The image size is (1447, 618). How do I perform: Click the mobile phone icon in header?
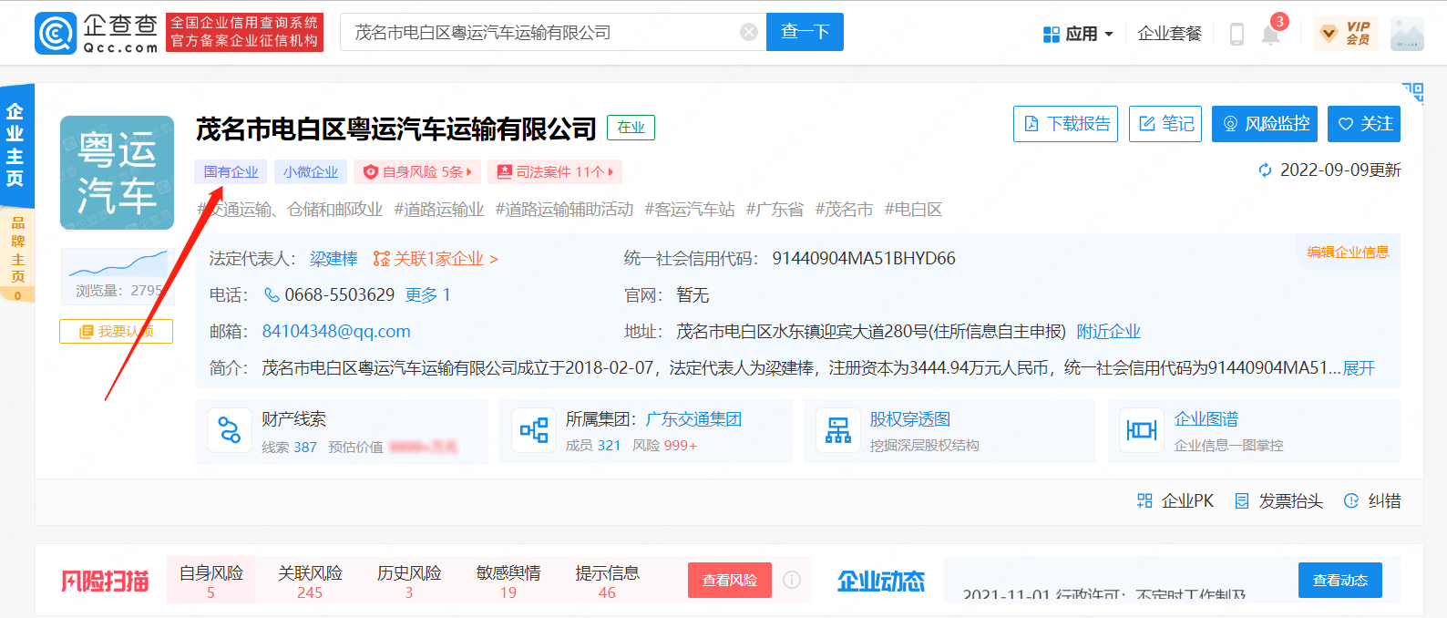pyautogui.click(x=1237, y=34)
